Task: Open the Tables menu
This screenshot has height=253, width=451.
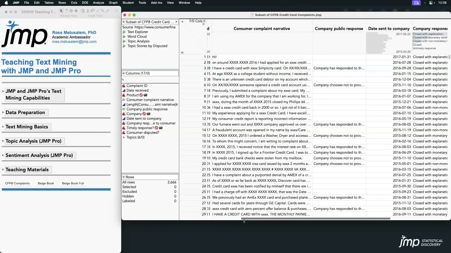Action: [x=49, y=3]
